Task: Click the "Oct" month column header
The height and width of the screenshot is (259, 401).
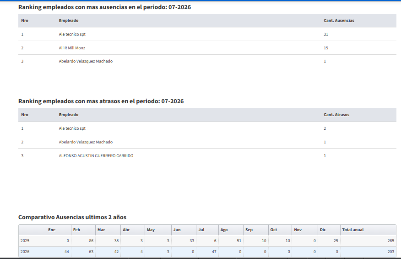Action: 280,230
